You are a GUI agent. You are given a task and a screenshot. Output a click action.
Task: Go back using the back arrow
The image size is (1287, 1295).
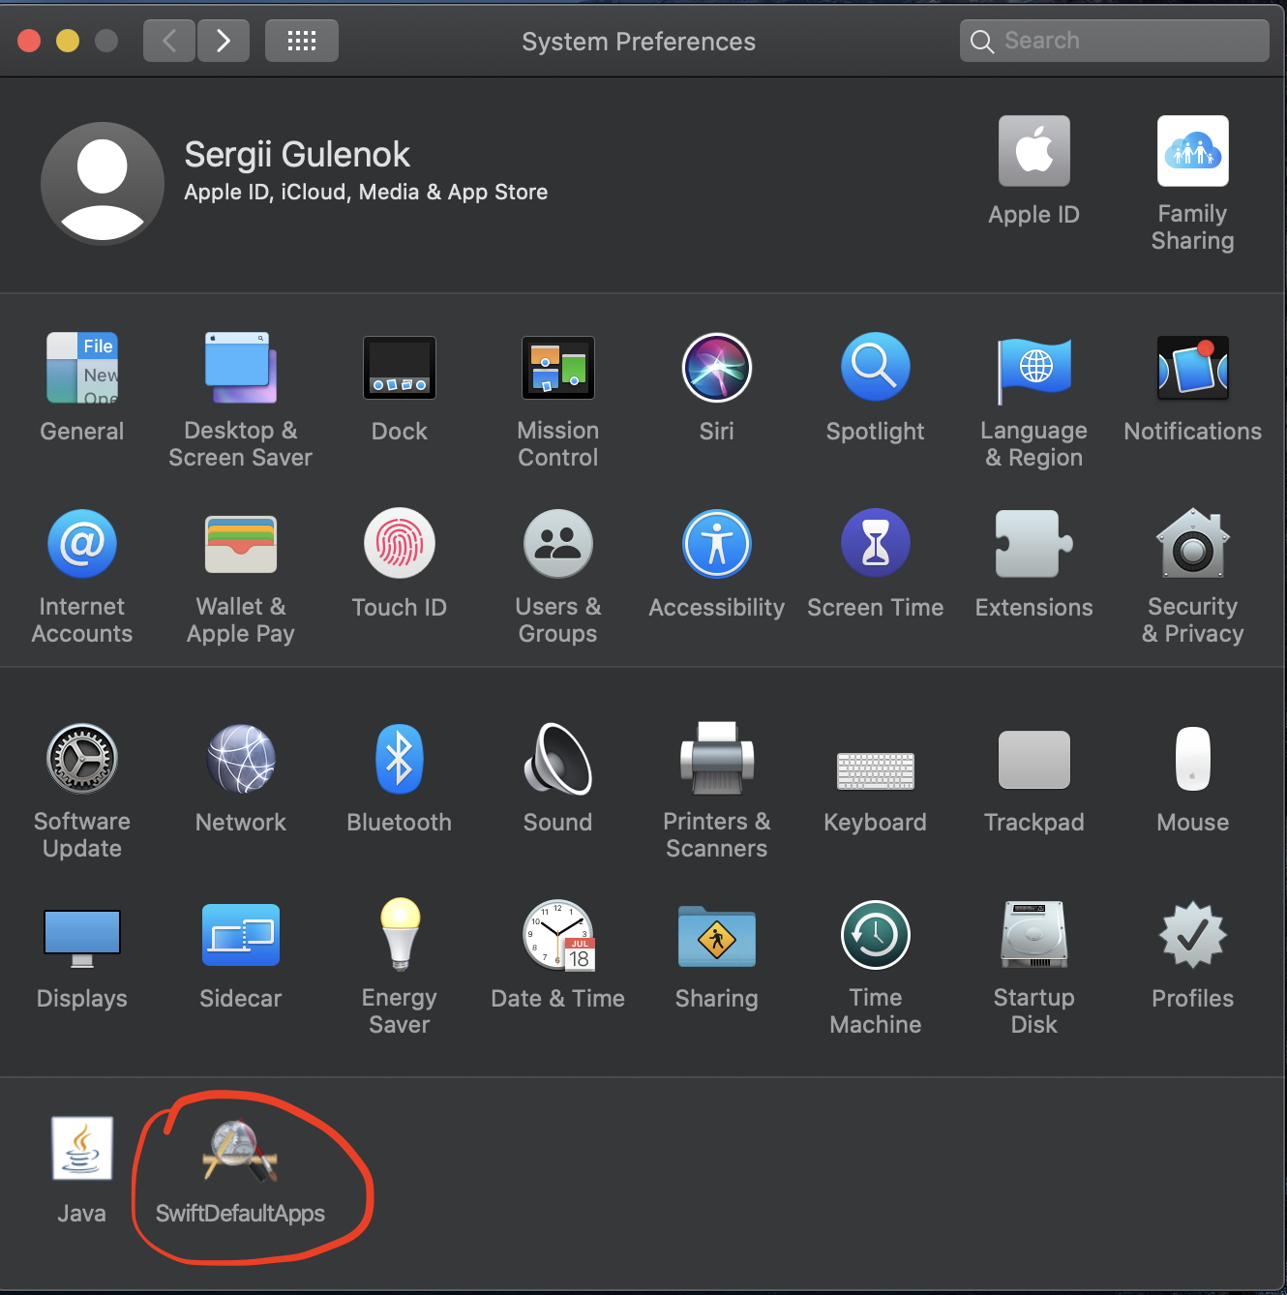click(168, 40)
